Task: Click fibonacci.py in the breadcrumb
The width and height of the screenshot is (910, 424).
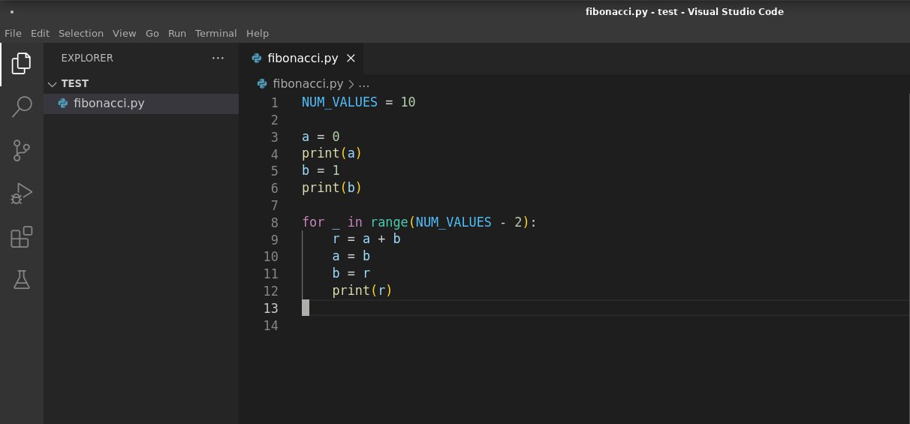Action: pos(308,84)
